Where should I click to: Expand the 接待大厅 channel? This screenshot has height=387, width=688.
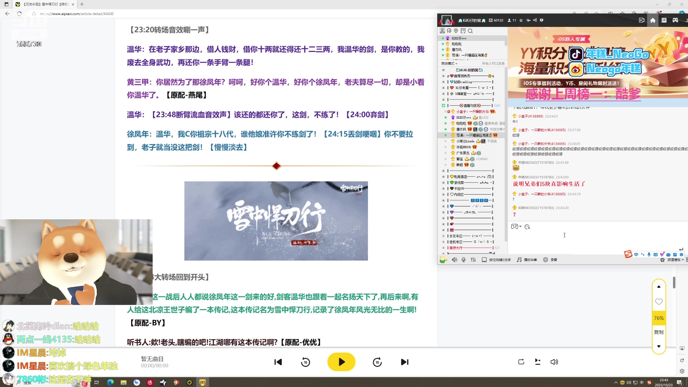pyautogui.click(x=444, y=248)
